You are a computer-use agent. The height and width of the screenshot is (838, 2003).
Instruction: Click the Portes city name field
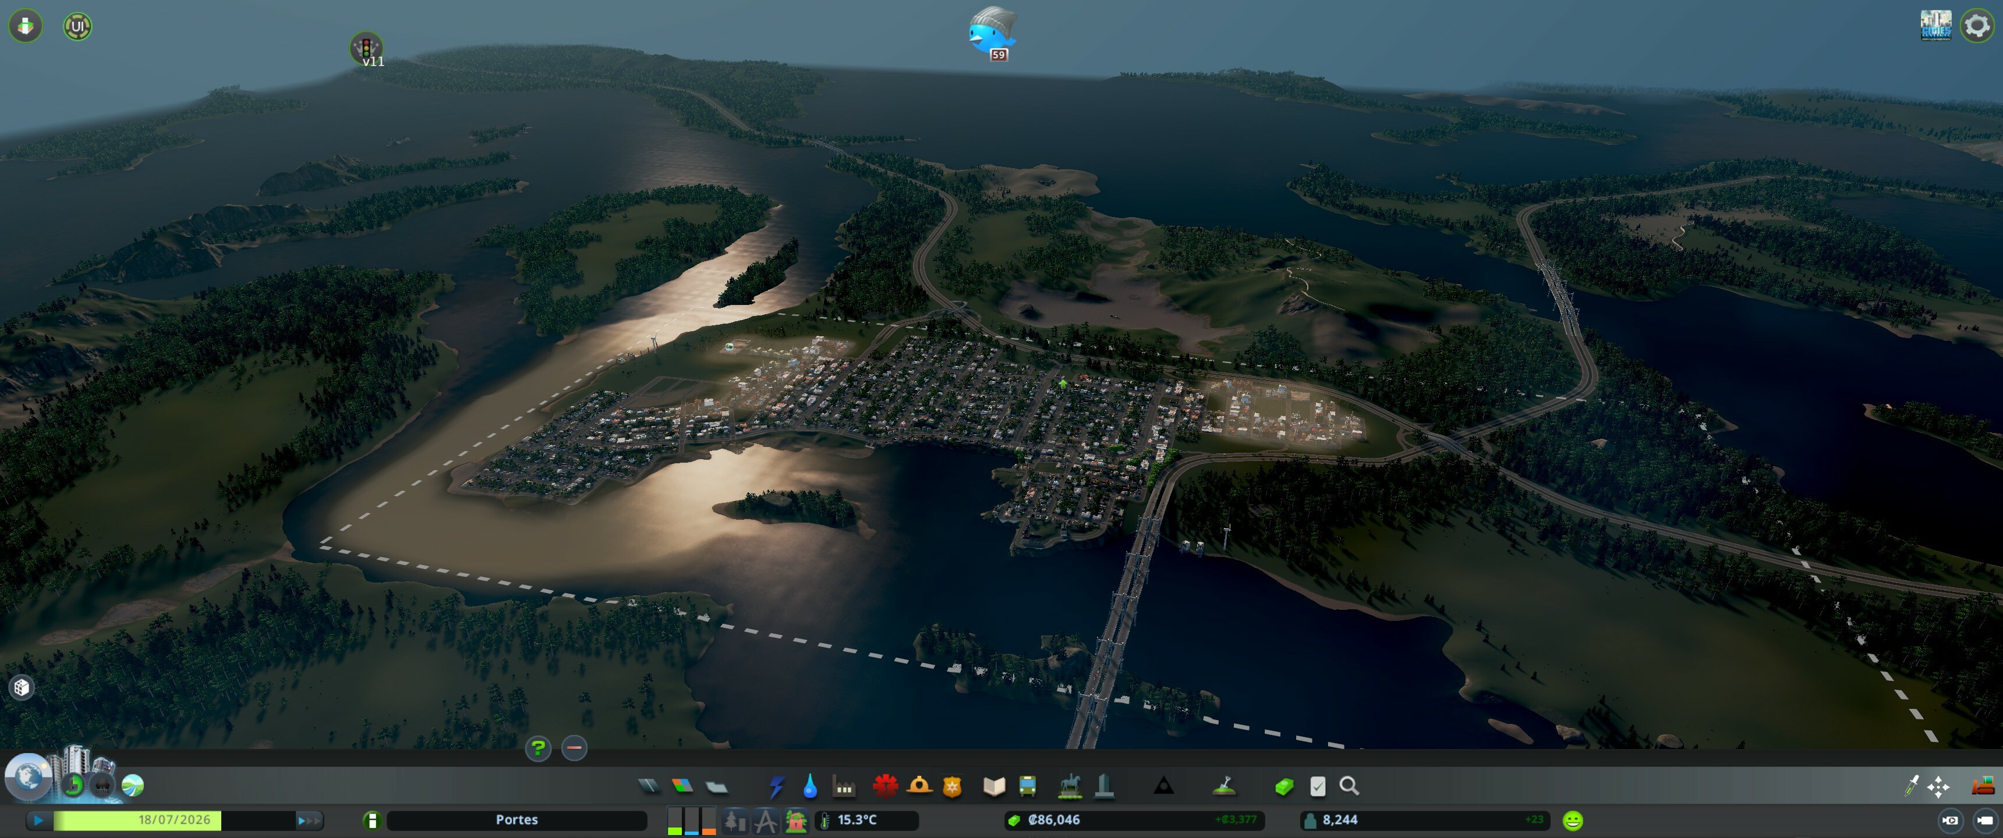516,819
